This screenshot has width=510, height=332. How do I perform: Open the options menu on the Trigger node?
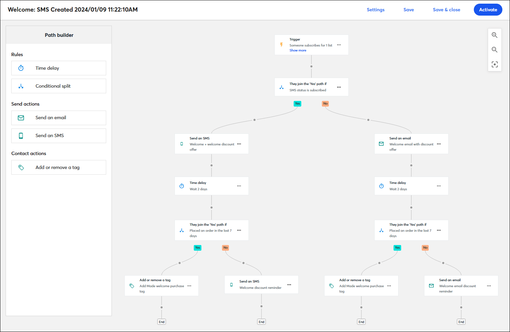(x=339, y=45)
